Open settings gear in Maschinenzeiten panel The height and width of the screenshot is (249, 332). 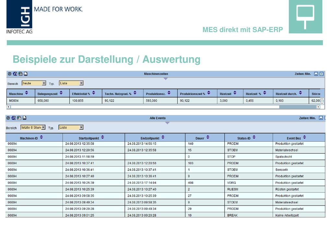point(9,74)
